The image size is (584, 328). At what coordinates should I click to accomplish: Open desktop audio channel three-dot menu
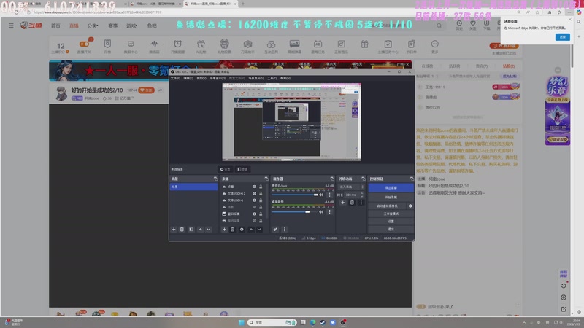(329, 211)
